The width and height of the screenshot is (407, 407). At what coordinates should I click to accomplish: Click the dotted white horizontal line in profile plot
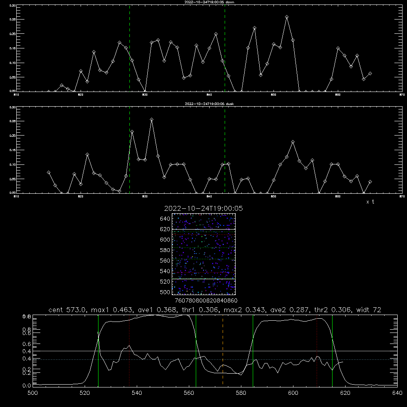[215, 359]
